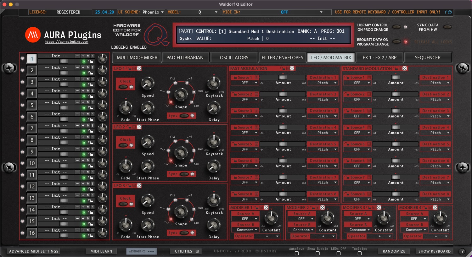This screenshot has width=472, height=257.
Task: Check the Show Bubble checkbox
Action: pyautogui.click(x=318, y=253)
